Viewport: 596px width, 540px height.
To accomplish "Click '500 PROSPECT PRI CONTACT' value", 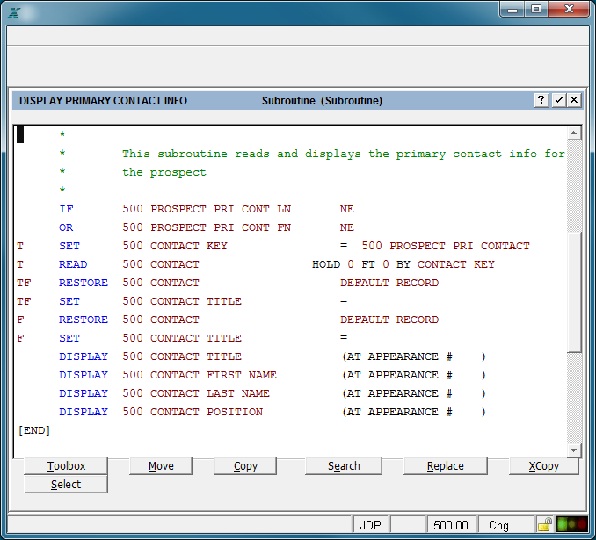I will (446, 246).
